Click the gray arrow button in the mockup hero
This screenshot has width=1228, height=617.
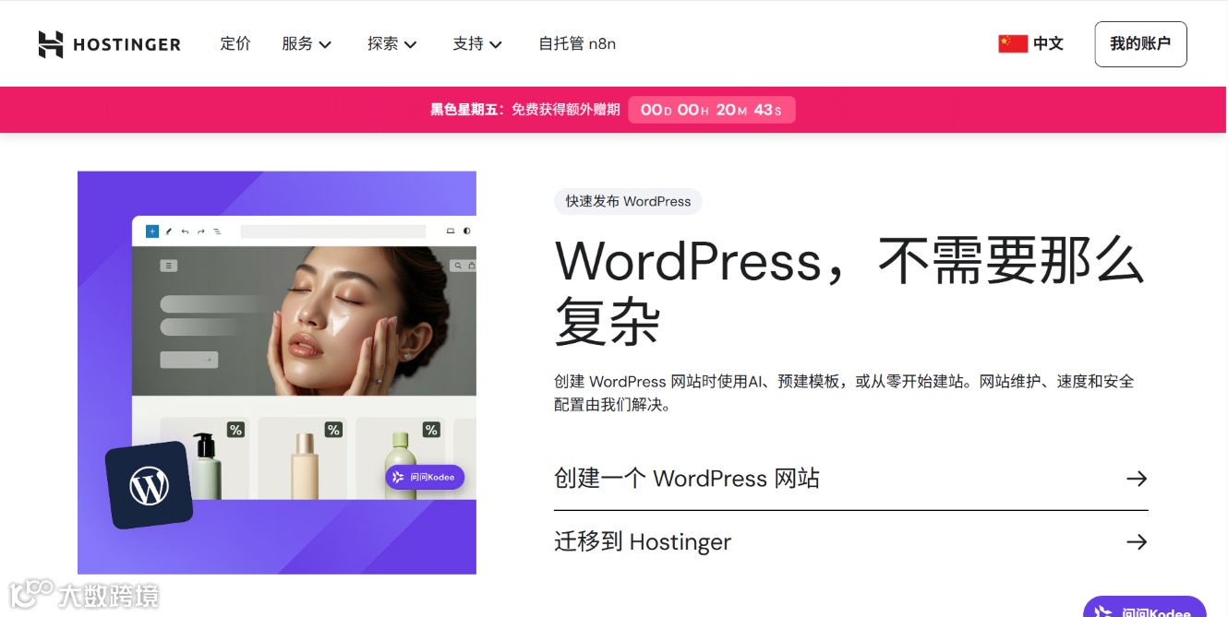click(189, 360)
